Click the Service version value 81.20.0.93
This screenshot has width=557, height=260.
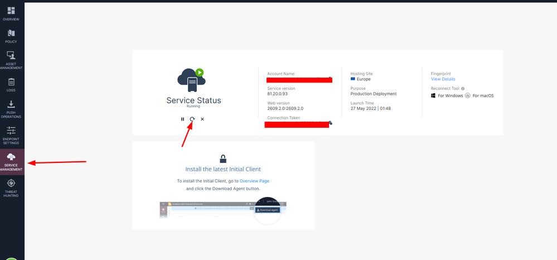(x=278, y=94)
